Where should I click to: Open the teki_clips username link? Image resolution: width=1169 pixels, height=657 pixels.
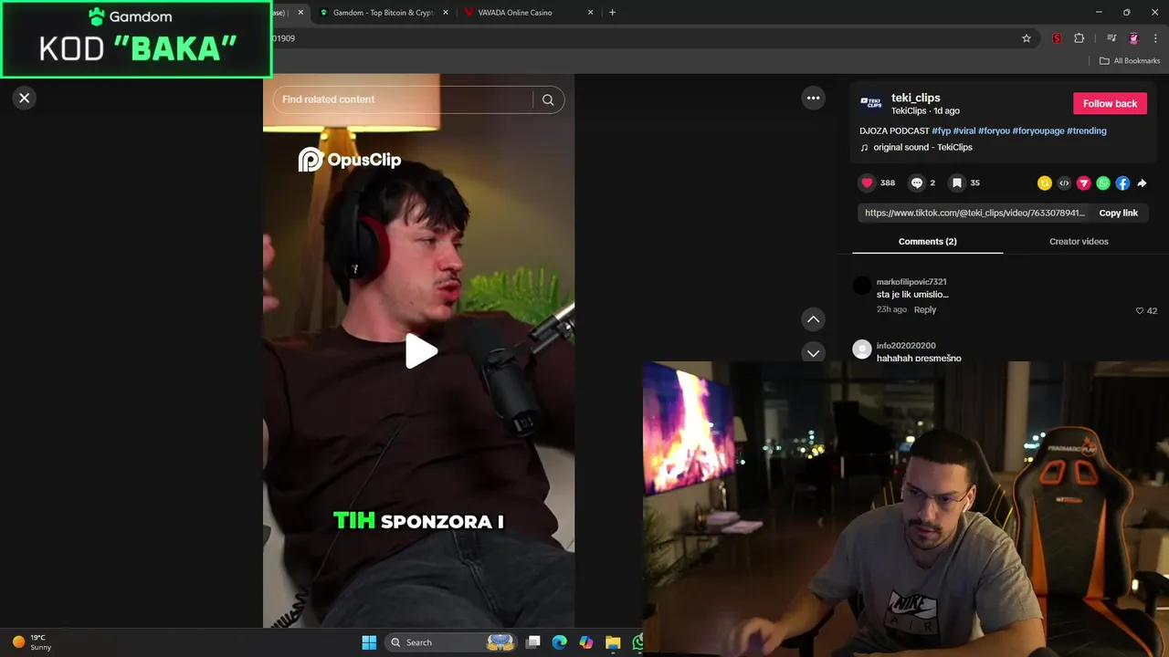(x=915, y=98)
